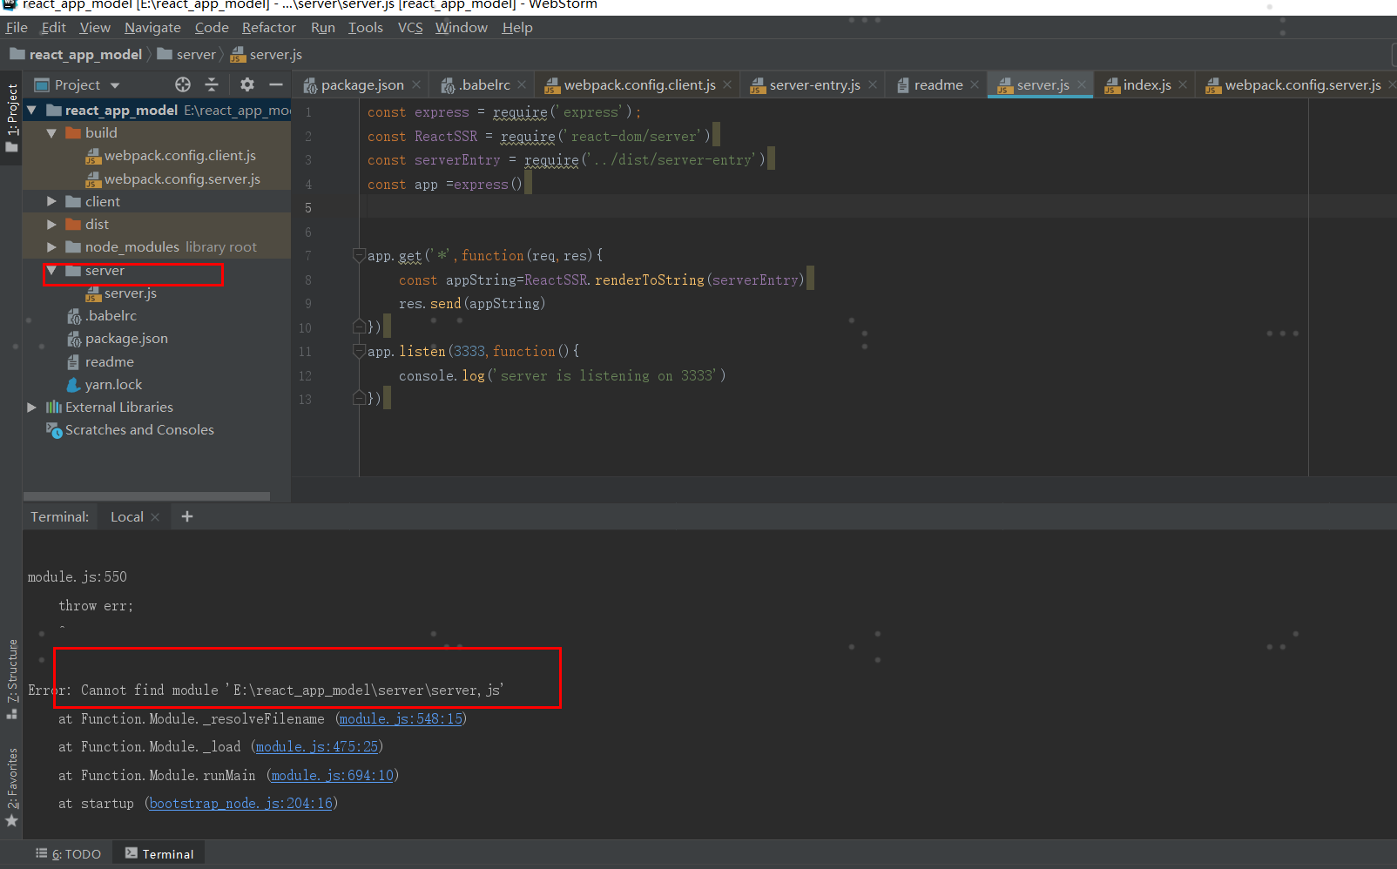1397x869 pixels.
Task: Open the Structure tool window
Action: click(x=11, y=679)
